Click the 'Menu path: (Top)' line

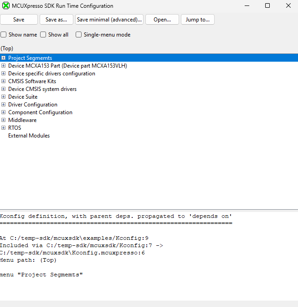28,260
